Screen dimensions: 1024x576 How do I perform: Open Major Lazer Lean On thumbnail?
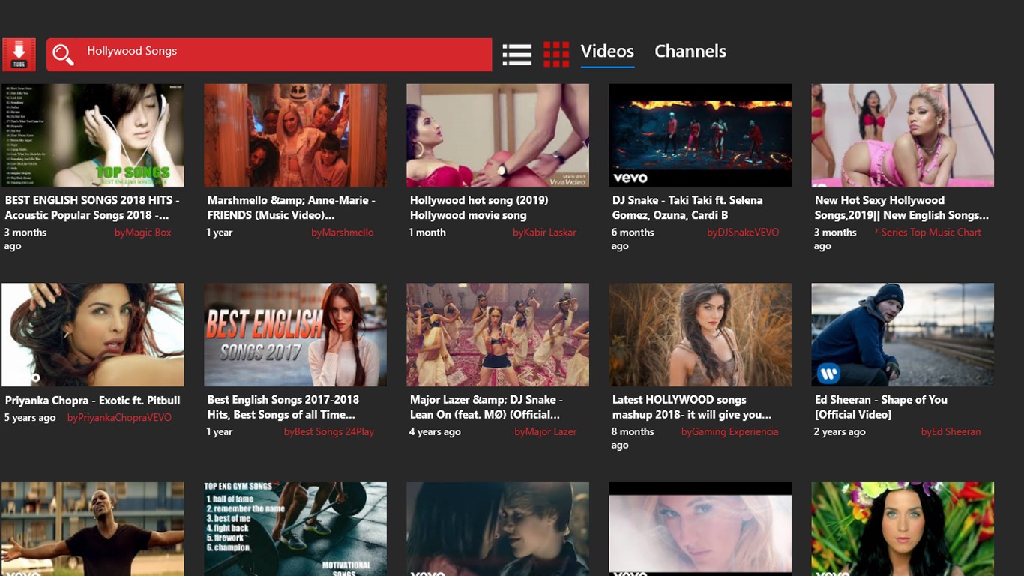[x=498, y=334]
